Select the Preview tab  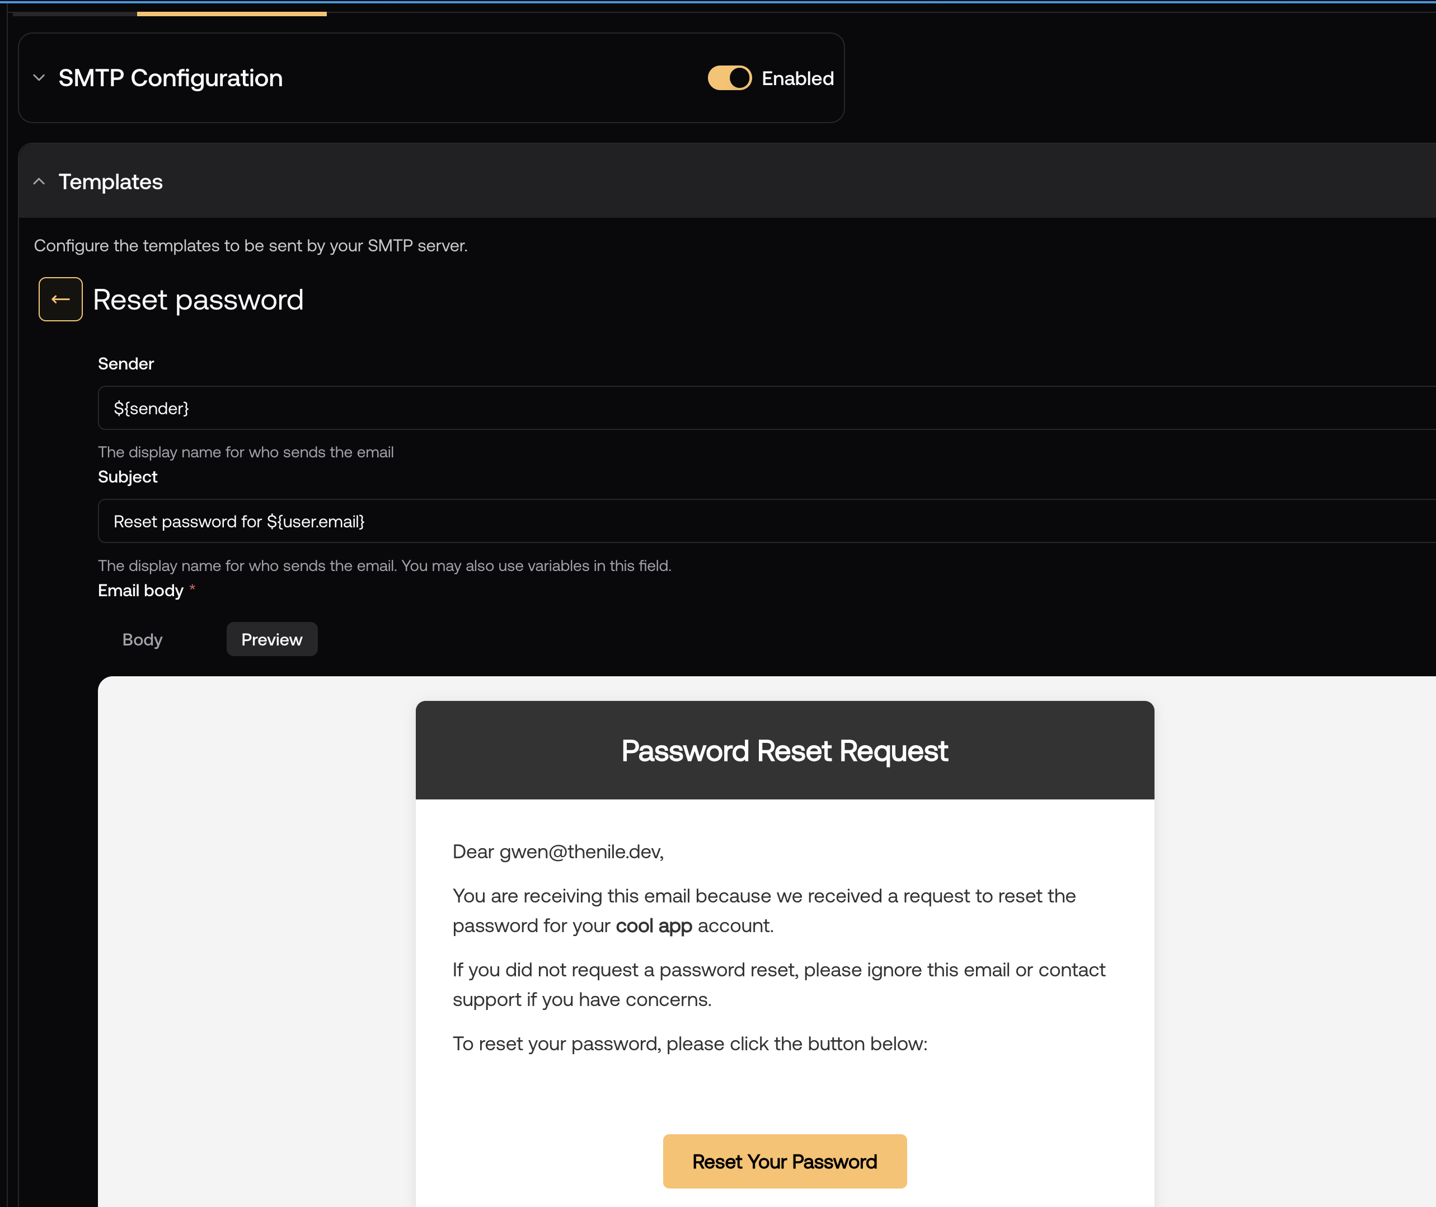[271, 639]
